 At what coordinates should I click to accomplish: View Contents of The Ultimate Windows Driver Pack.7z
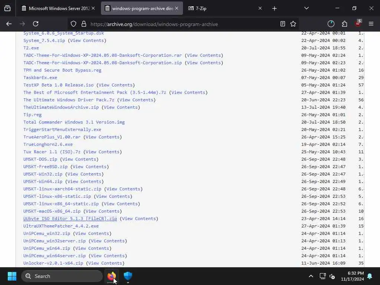point(136,100)
